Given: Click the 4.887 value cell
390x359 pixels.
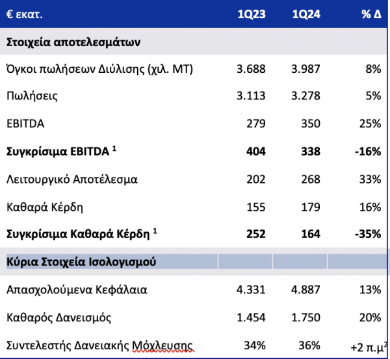Looking at the screenshot, I should (305, 290).
